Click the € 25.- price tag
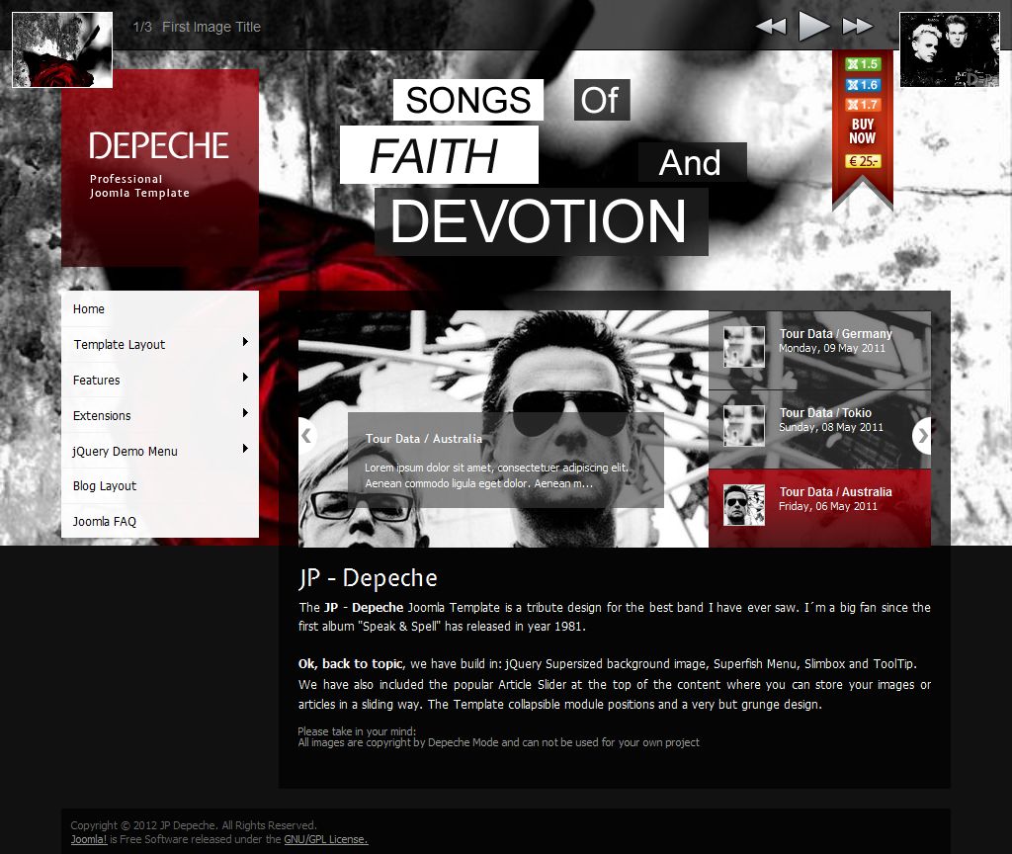The width and height of the screenshot is (1012, 854). pos(863,161)
